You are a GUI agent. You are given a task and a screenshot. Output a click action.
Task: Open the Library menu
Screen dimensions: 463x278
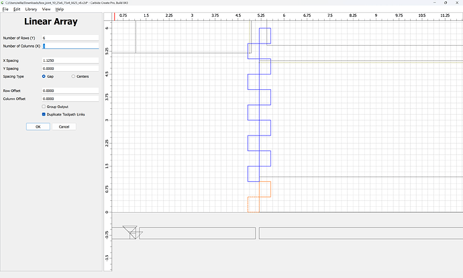click(x=31, y=9)
